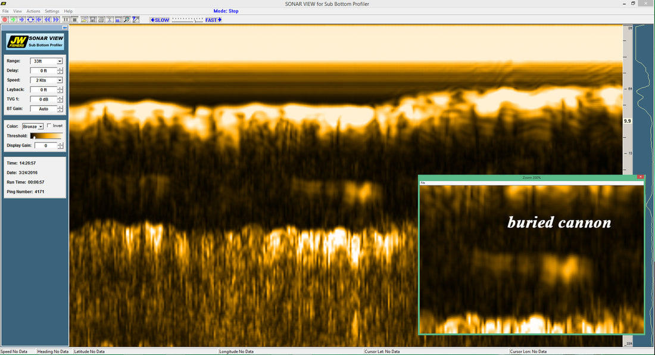Open the Color dropdown showing Bronze
655x355 pixels.
click(x=40, y=127)
